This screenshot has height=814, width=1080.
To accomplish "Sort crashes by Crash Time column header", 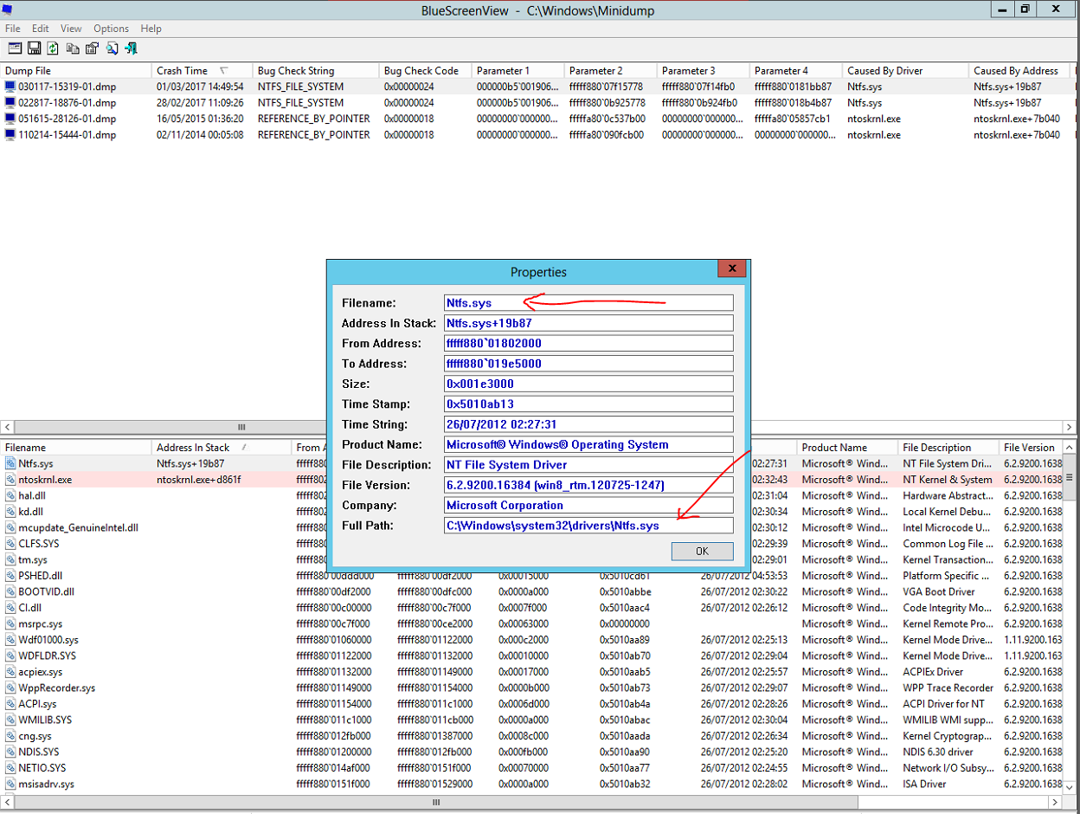I will (x=202, y=70).
